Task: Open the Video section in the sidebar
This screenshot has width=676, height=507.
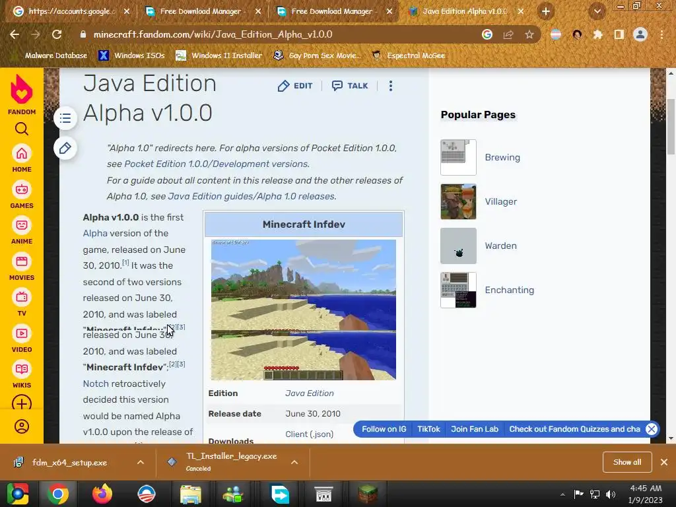Action: tap(22, 339)
